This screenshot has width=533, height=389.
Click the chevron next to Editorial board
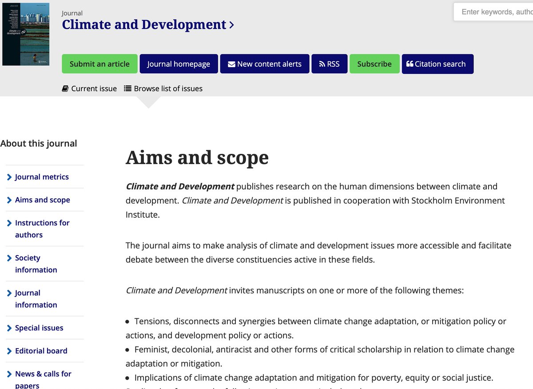coord(10,351)
